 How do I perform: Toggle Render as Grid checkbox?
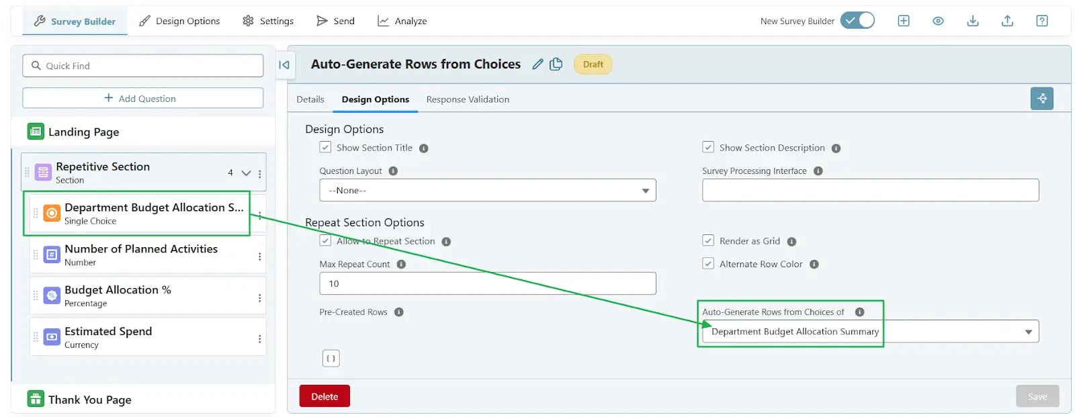click(x=708, y=240)
